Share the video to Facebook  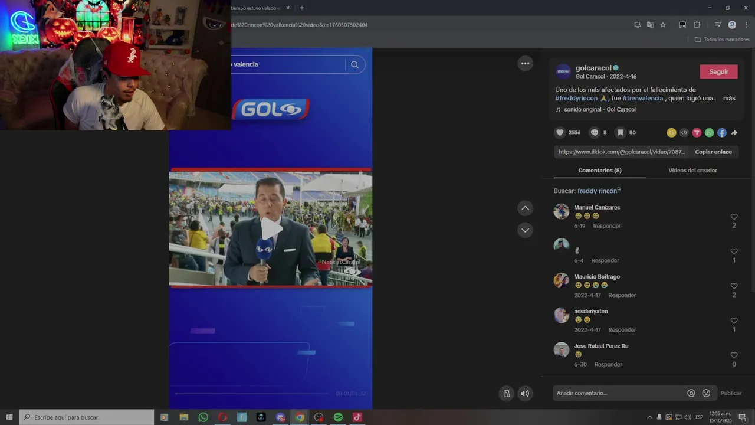(x=722, y=133)
